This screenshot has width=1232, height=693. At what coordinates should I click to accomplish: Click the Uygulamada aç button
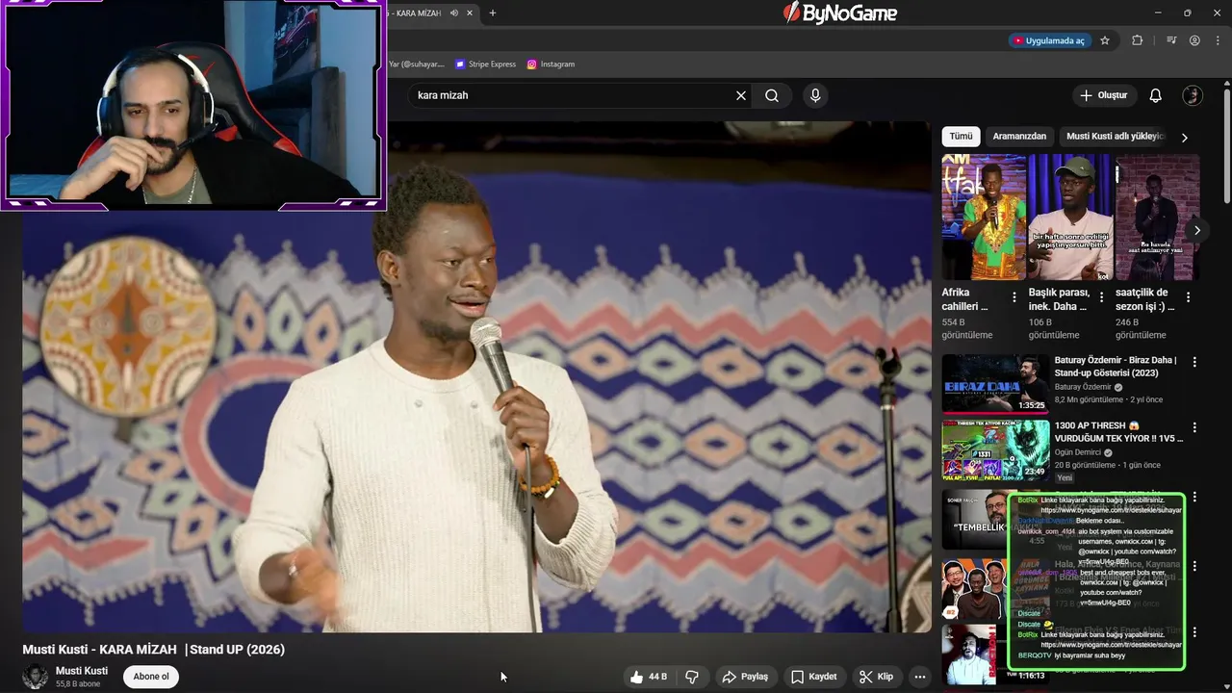(x=1049, y=40)
